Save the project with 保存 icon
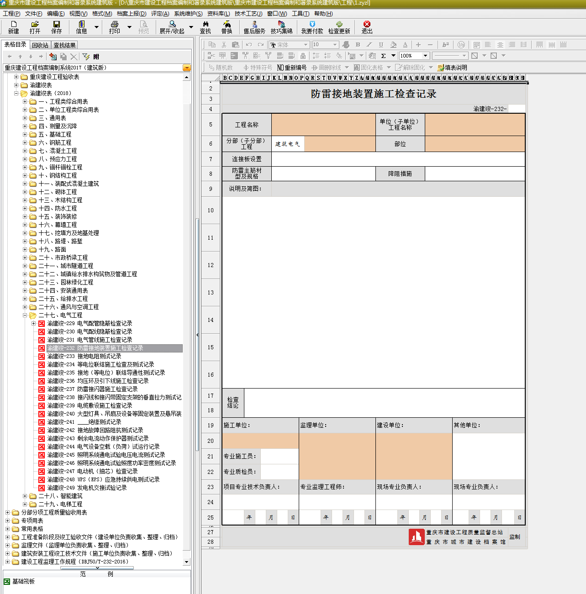586x594 pixels. [57, 27]
